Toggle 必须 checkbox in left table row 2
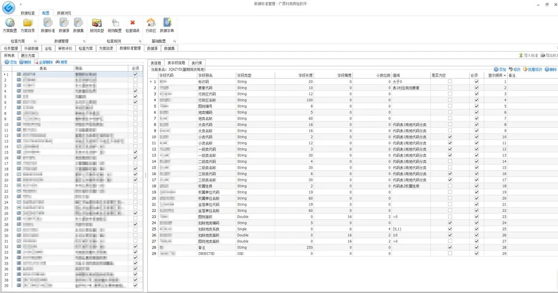Viewport: 558px width, 293px height. click(x=135, y=80)
